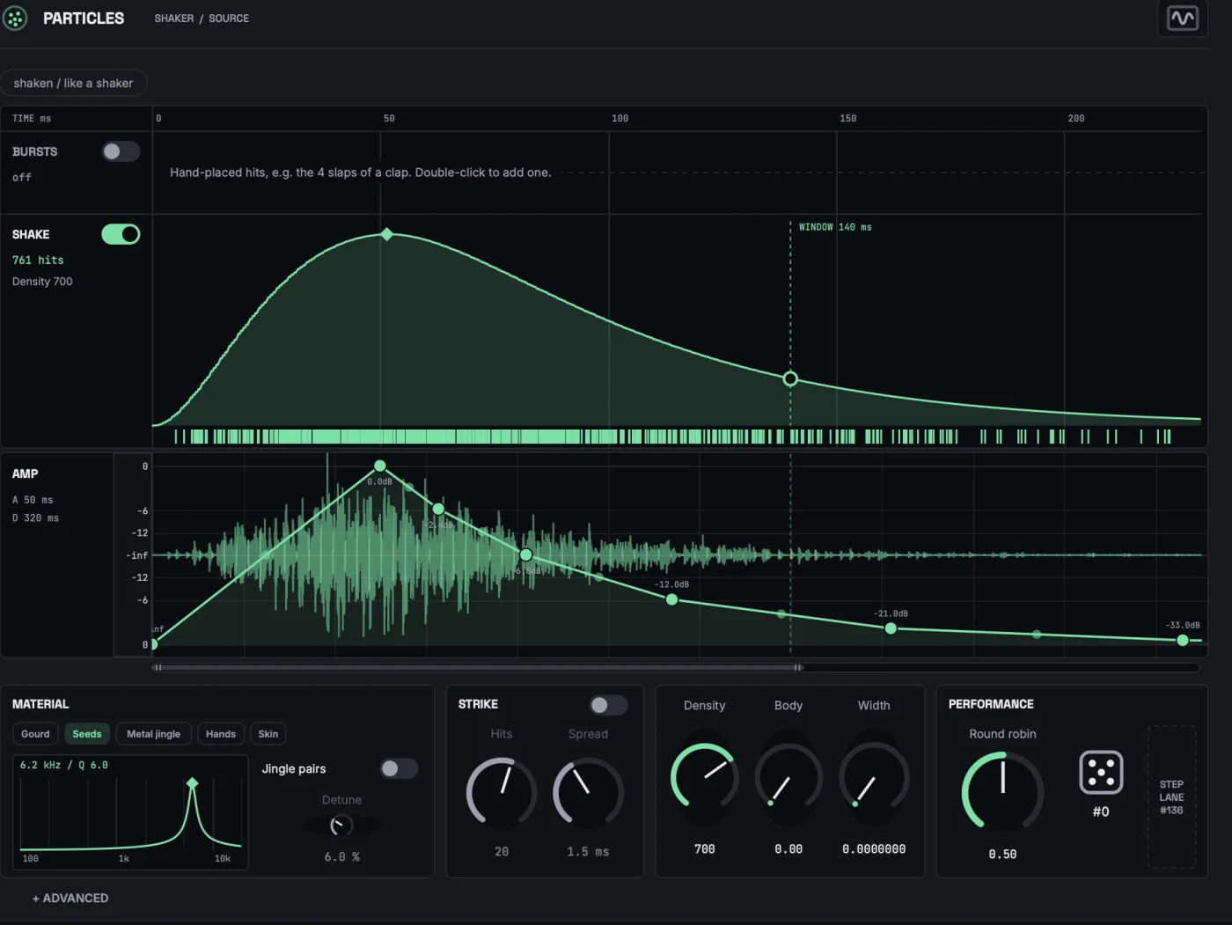Turn off the Shake toggle
1232x925 pixels.
coord(121,234)
